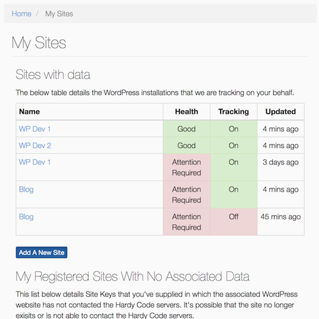Click the Add A New Site button
The image size is (319, 319).
point(41,253)
